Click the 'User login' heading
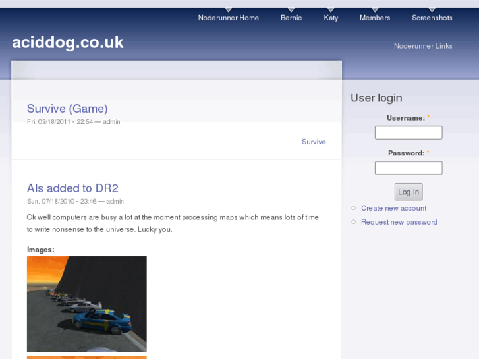 tap(376, 98)
